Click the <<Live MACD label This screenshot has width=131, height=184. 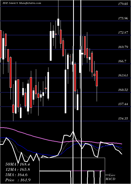coord(110,177)
